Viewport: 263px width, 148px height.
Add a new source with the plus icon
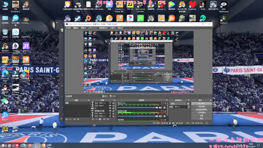(x=93, y=119)
